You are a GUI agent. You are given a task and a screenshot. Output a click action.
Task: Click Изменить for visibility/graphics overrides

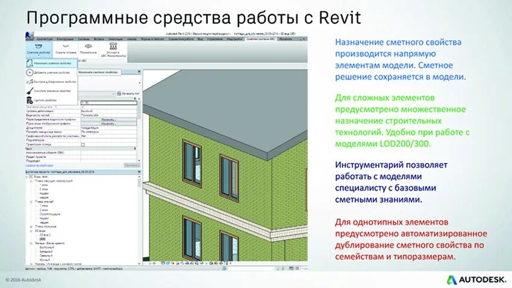(109, 120)
